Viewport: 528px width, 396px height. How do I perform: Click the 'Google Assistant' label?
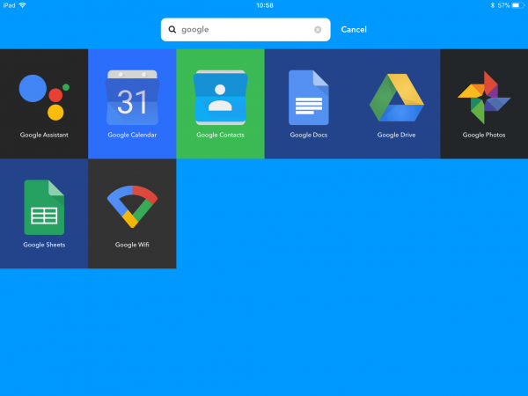pyautogui.click(x=44, y=135)
